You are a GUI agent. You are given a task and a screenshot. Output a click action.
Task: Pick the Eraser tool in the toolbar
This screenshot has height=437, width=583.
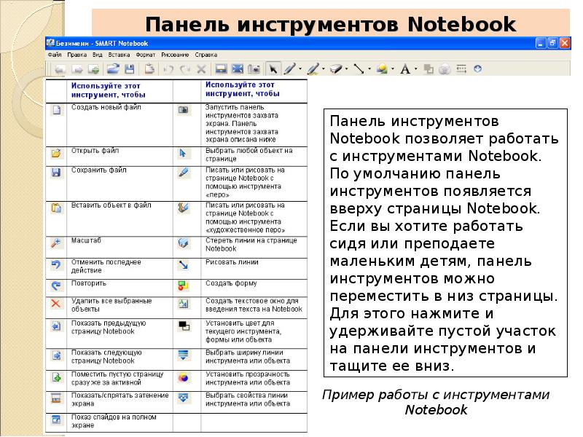pyautogui.click(x=336, y=70)
